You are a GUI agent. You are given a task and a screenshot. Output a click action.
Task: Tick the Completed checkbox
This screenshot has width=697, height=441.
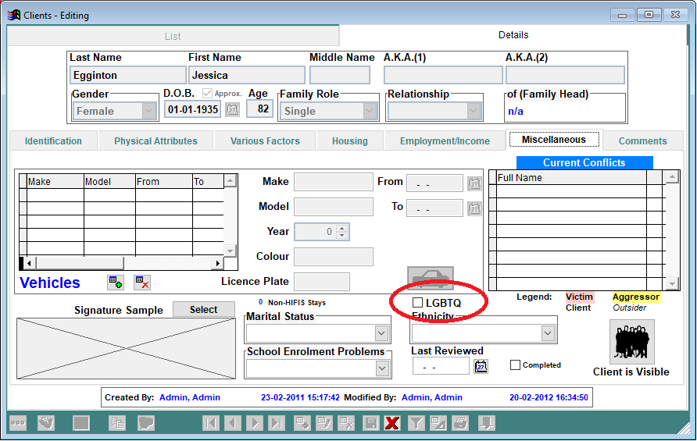(x=515, y=365)
